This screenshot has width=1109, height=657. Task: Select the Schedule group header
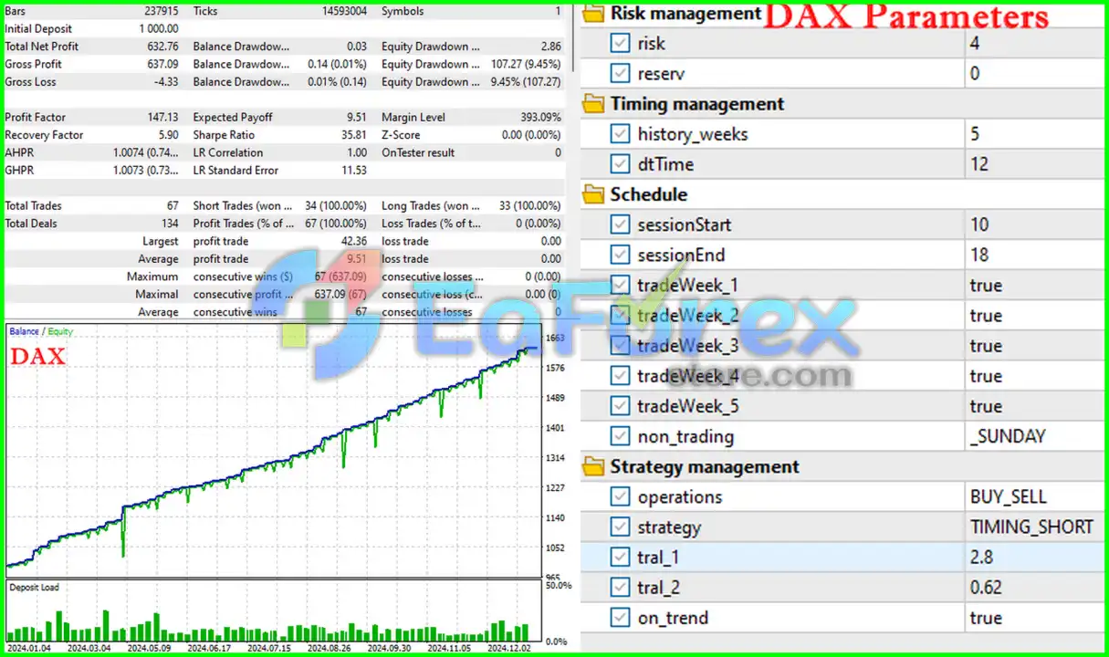tap(649, 194)
